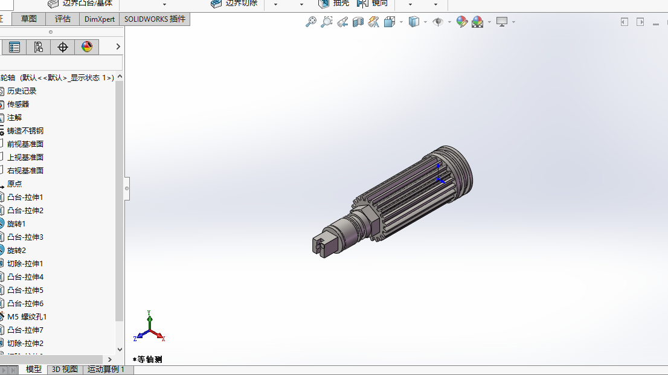Switch to 运动算例 1 tab
This screenshot has width=668, height=375.
(x=106, y=370)
